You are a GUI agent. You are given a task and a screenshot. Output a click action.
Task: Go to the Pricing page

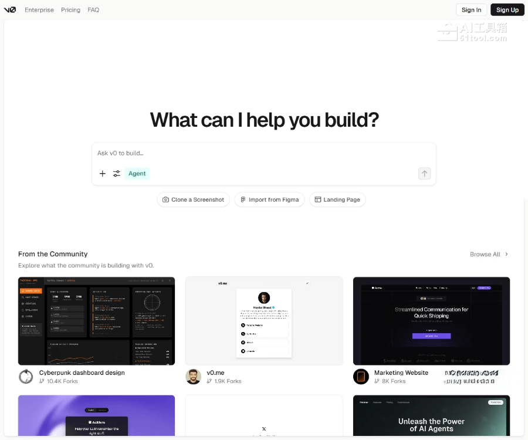coord(70,10)
